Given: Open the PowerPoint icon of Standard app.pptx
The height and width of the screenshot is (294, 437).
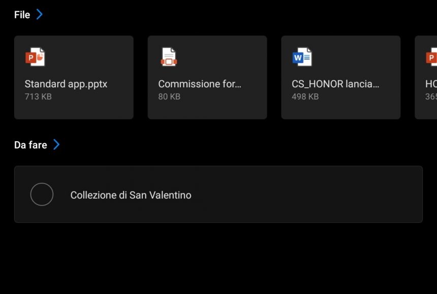Looking at the screenshot, I should [x=35, y=57].
